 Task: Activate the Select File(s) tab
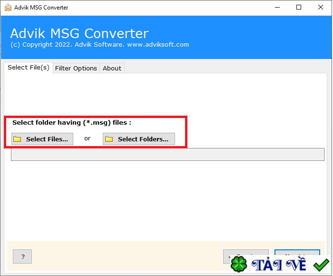pos(29,68)
